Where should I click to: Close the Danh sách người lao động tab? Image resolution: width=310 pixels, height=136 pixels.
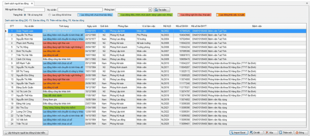point(32,3)
